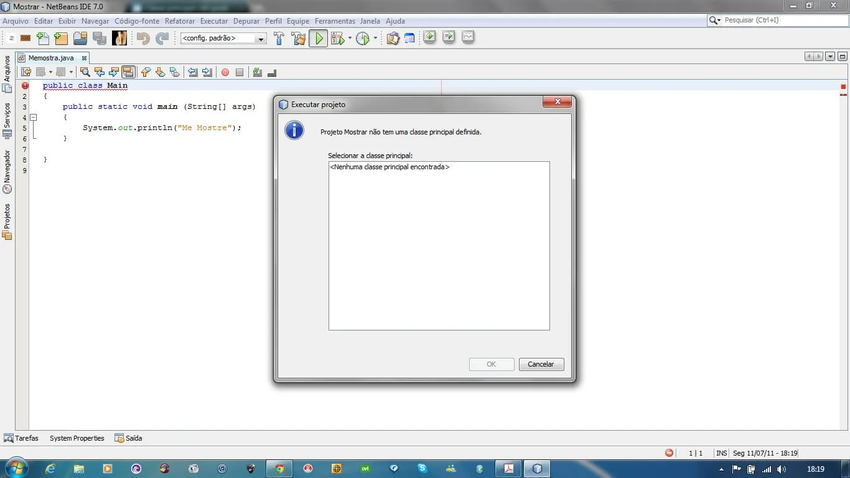Click the Profile Project clock icon
The image size is (850, 478).
click(x=363, y=39)
